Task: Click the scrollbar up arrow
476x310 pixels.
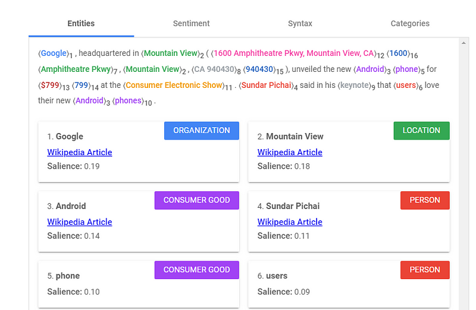Action: [464, 43]
